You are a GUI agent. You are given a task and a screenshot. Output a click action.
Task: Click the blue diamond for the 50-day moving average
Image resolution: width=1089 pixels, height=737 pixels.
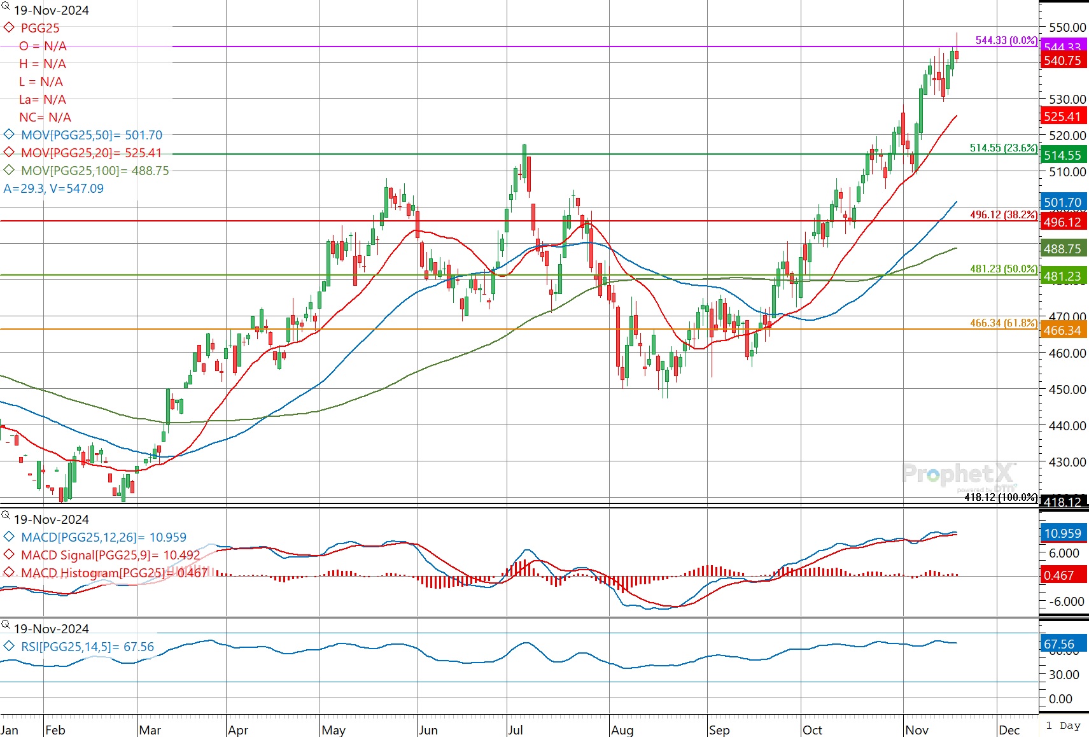(9, 134)
